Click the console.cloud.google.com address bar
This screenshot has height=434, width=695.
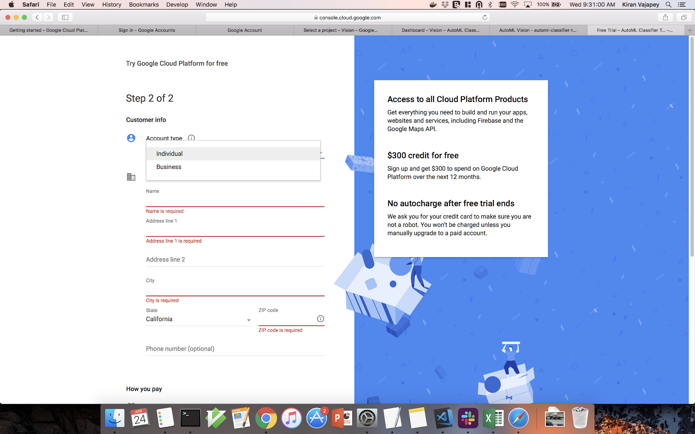coord(347,17)
